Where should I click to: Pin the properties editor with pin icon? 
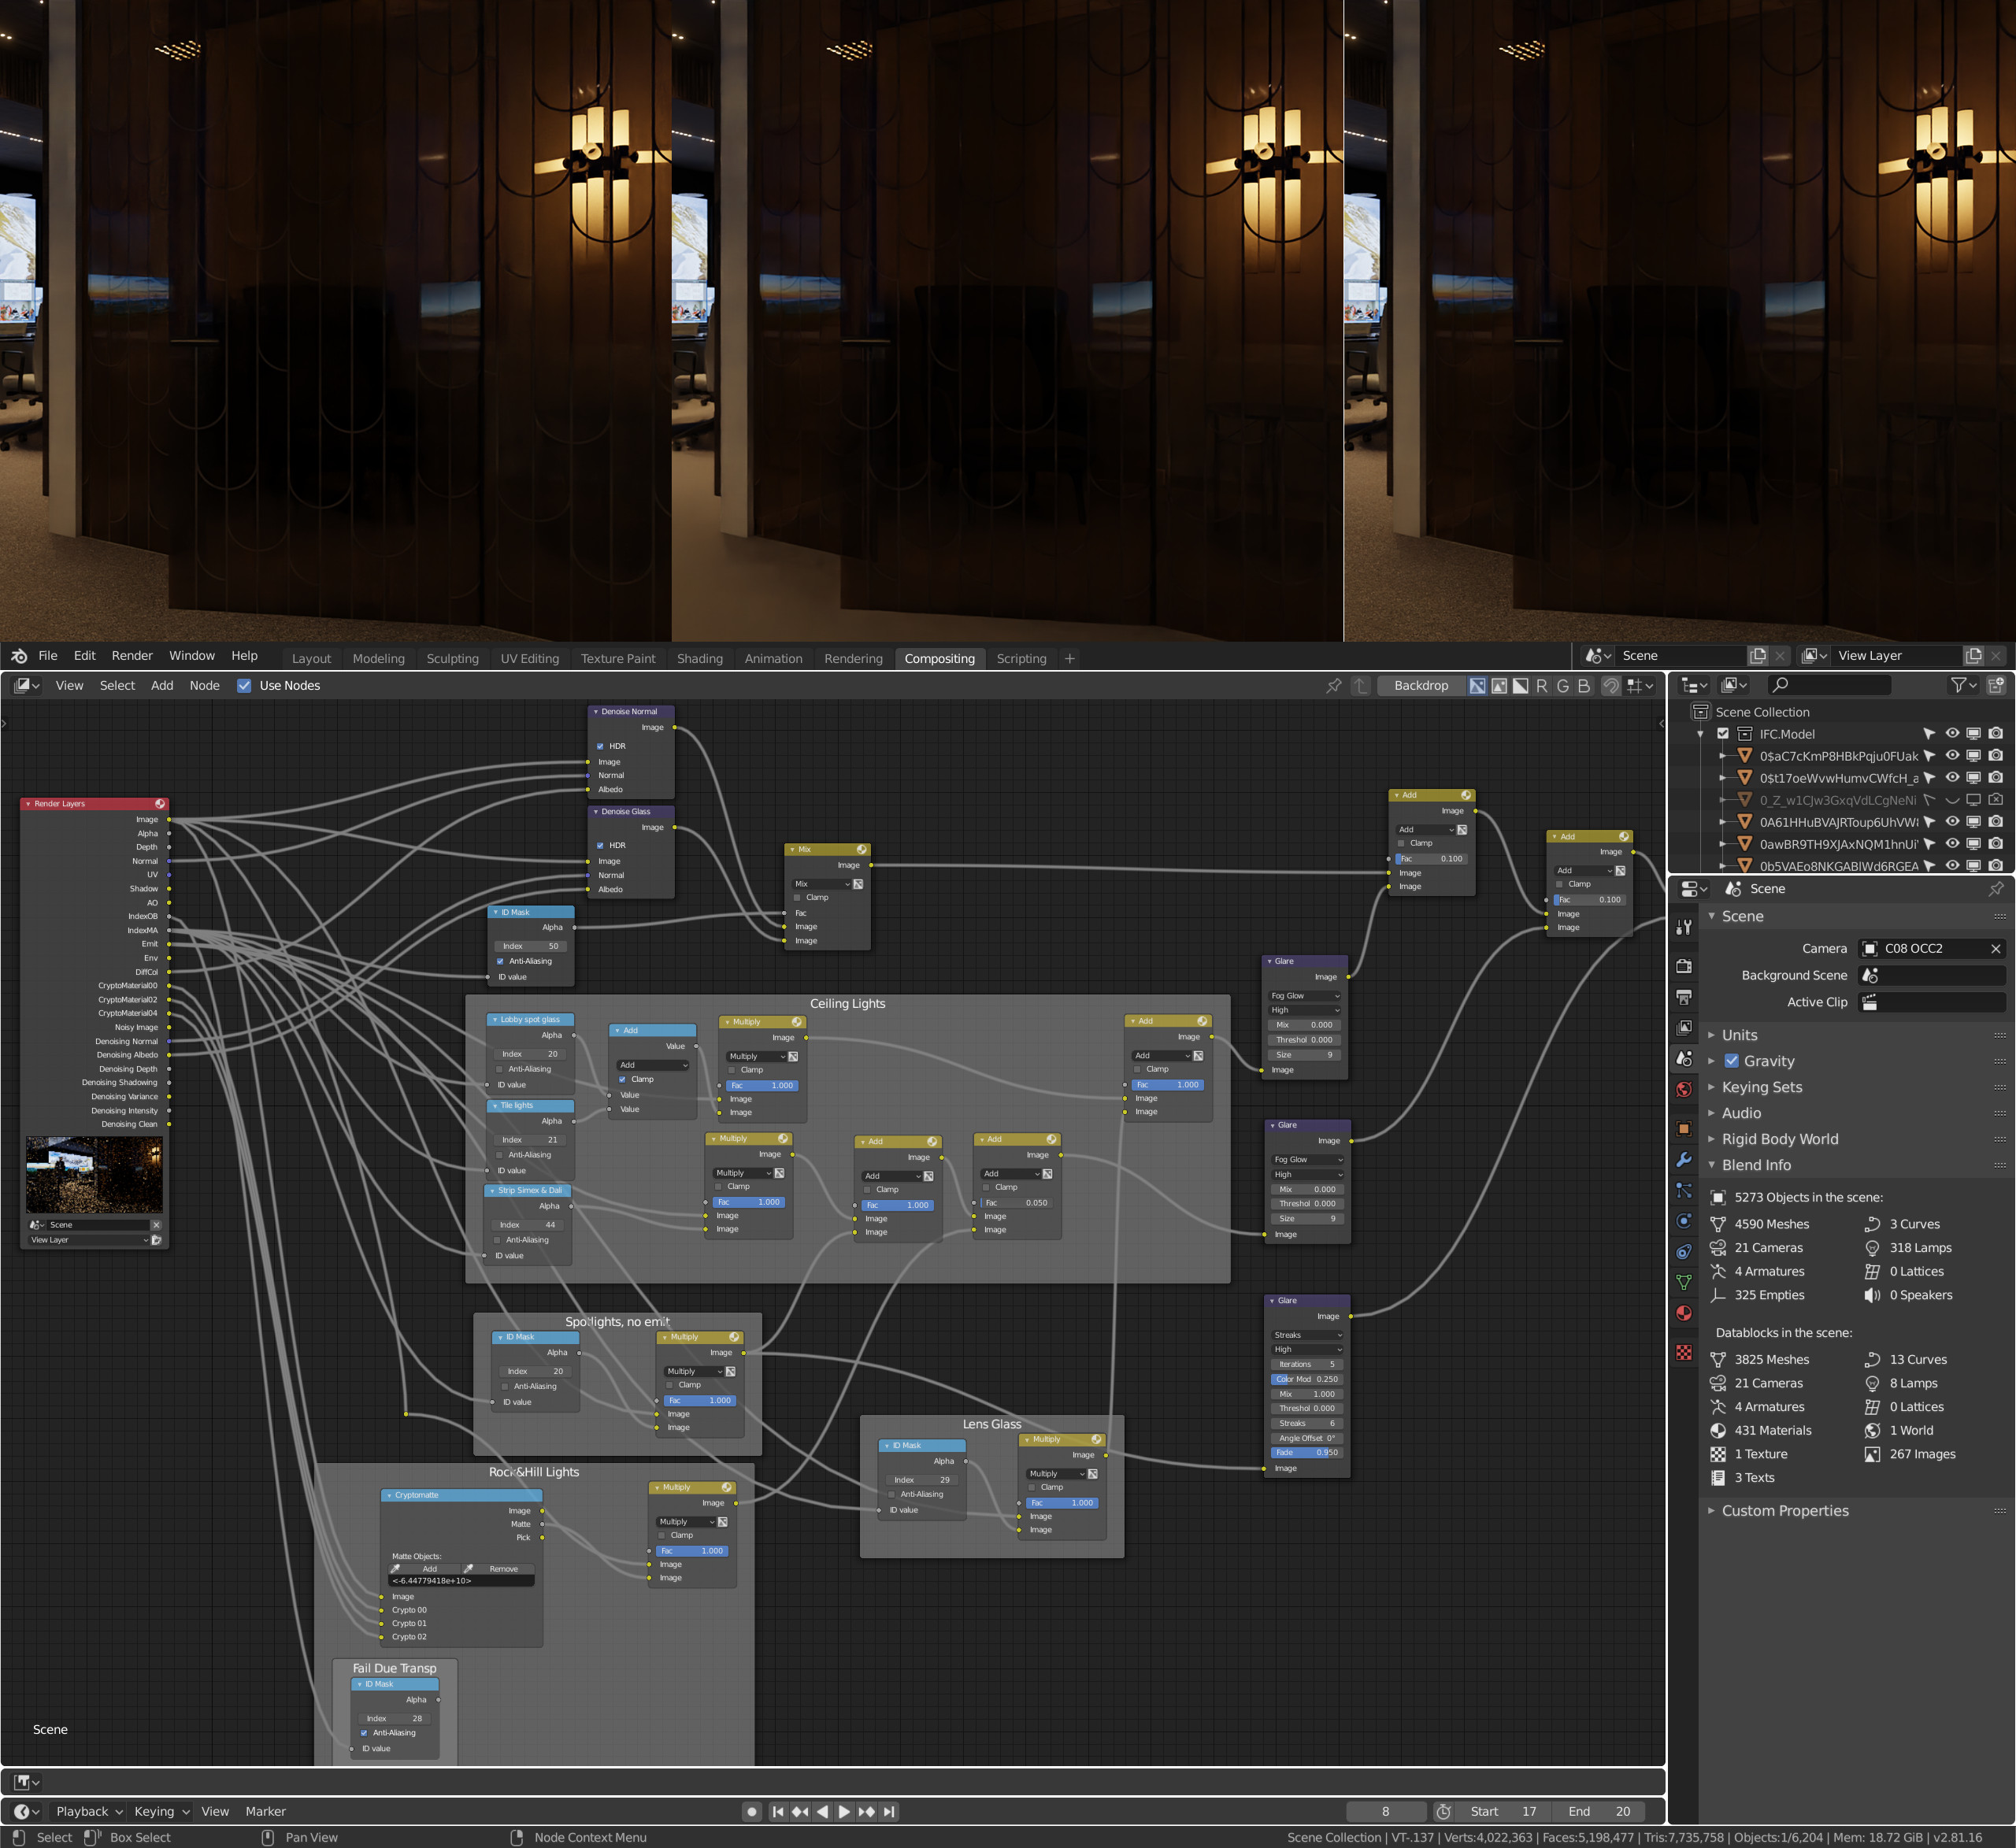point(1996,889)
